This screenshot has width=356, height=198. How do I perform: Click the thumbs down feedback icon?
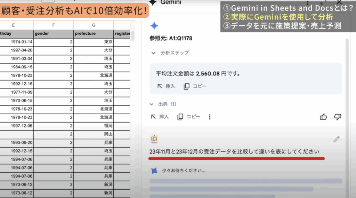point(337,117)
